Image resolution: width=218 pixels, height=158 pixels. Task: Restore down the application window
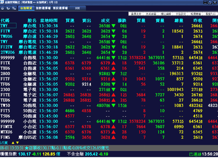click(x=210, y=2)
